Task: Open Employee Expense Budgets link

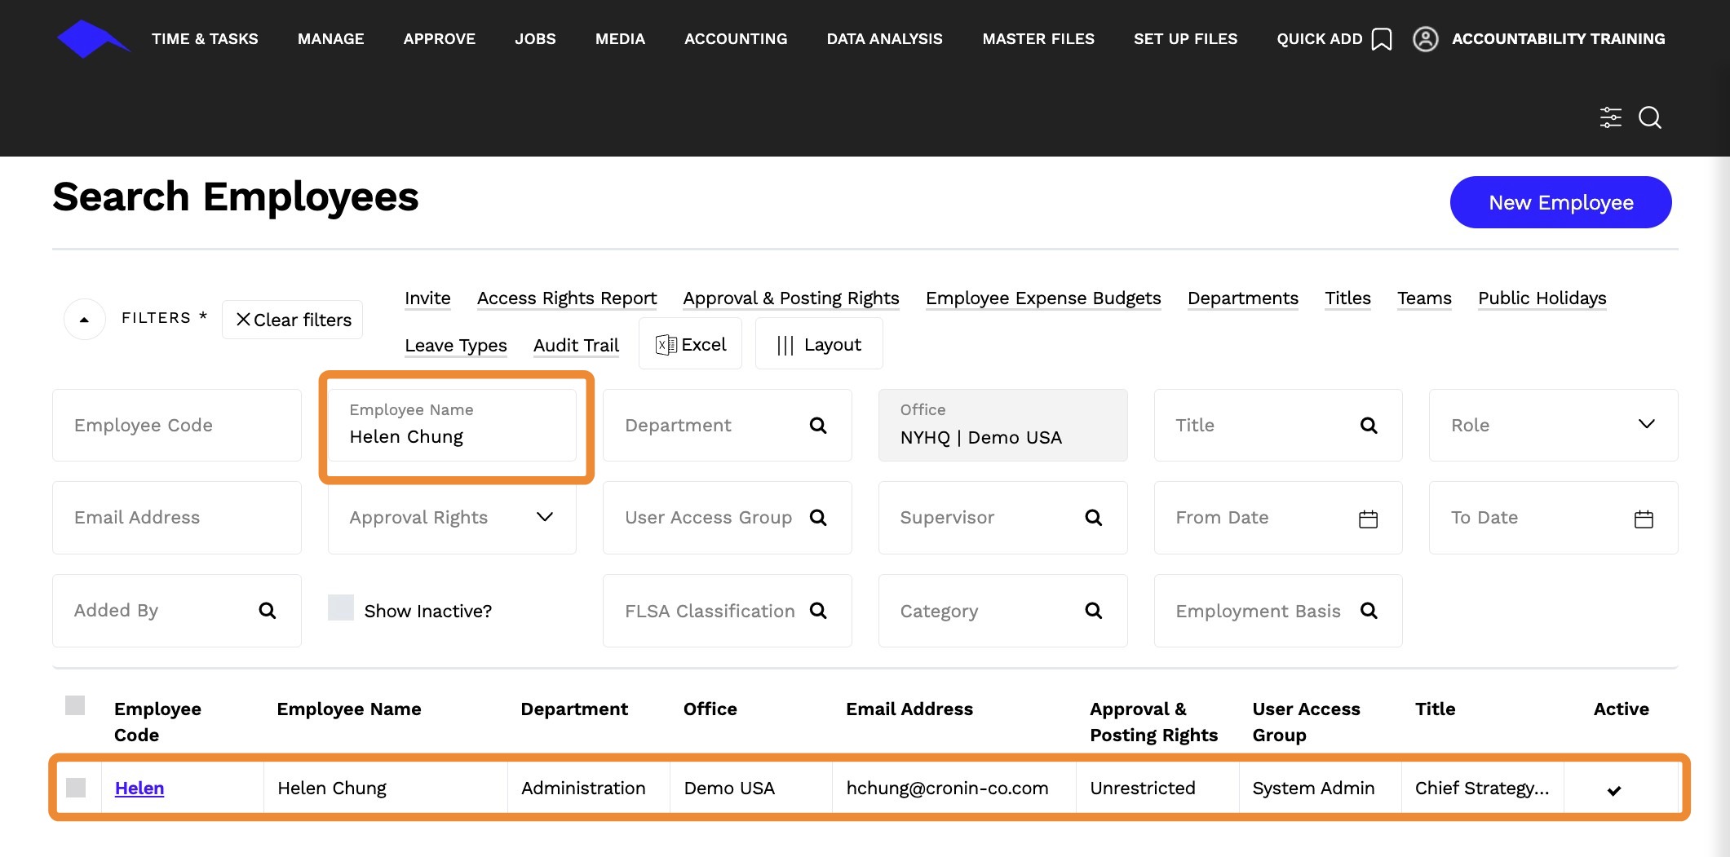Action: [1043, 298]
